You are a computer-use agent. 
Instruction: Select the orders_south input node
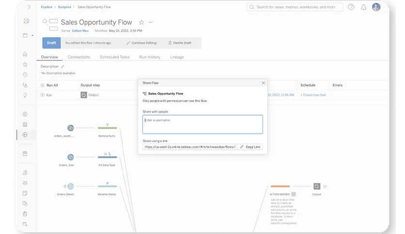pos(71,128)
